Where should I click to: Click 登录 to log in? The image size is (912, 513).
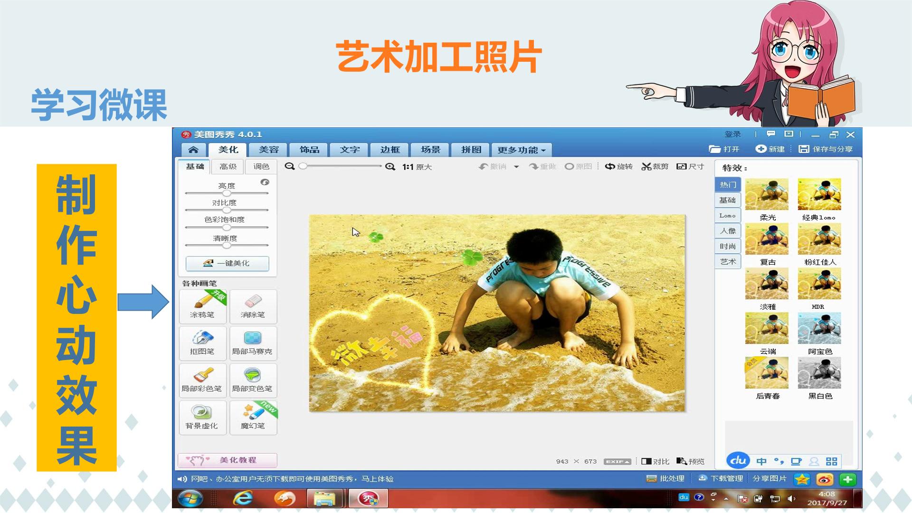coord(732,134)
